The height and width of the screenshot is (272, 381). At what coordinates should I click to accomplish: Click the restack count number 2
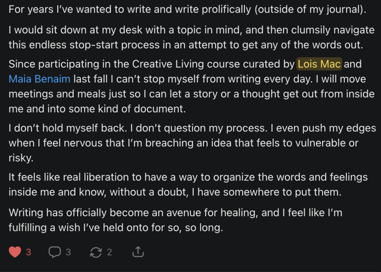point(110,252)
